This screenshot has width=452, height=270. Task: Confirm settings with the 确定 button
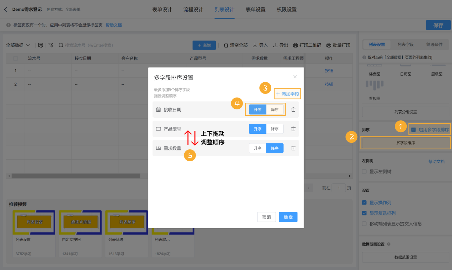pos(288,217)
